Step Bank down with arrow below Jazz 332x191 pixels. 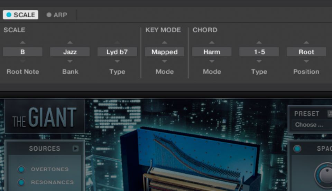[70, 61]
